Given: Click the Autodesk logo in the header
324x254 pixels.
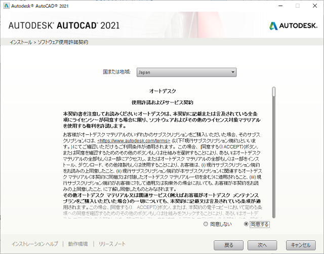Looking at the screenshot, I should 293,26.
